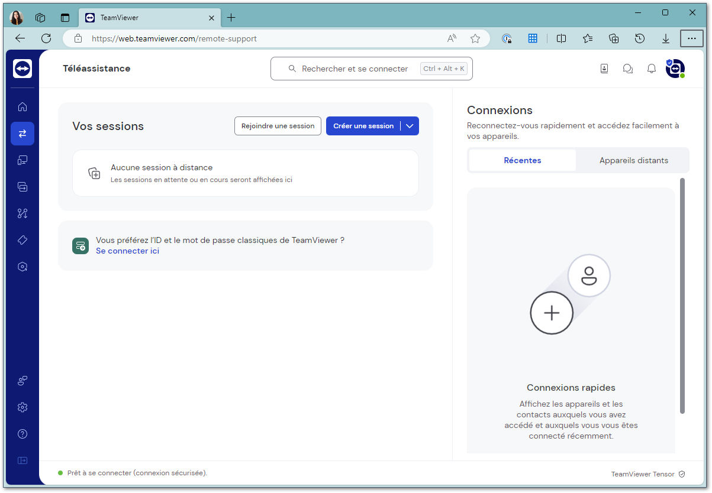Expand the Créer une session dropdown arrow
The width and height of the screenshot is (712, 493).
coord(410,126)
